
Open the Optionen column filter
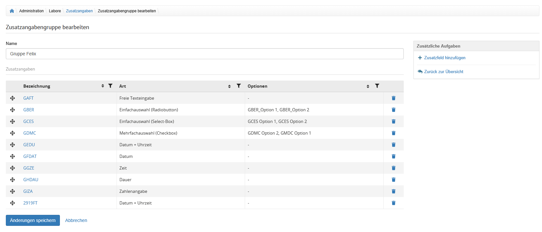[377, 86]
